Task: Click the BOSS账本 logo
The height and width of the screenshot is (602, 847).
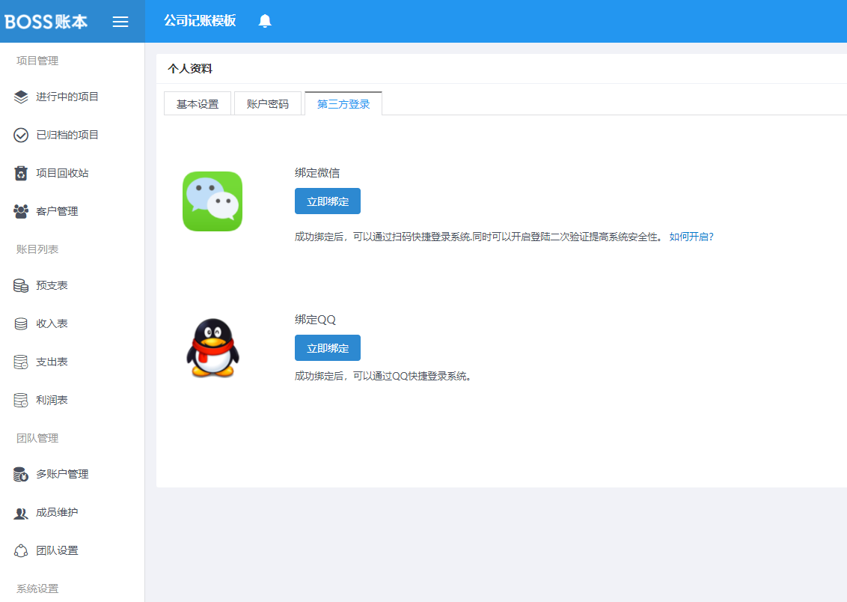Action: [46, 22]
